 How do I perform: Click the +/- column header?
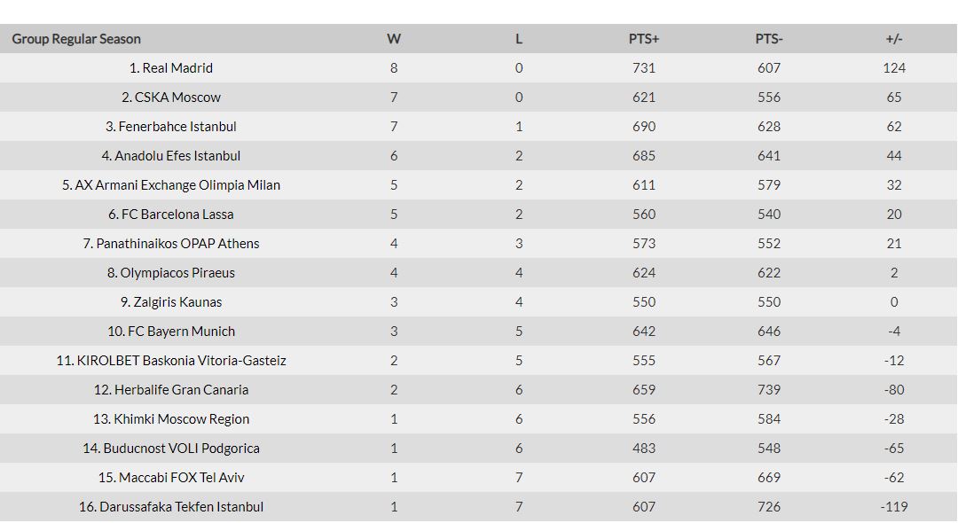pos(893,39)
